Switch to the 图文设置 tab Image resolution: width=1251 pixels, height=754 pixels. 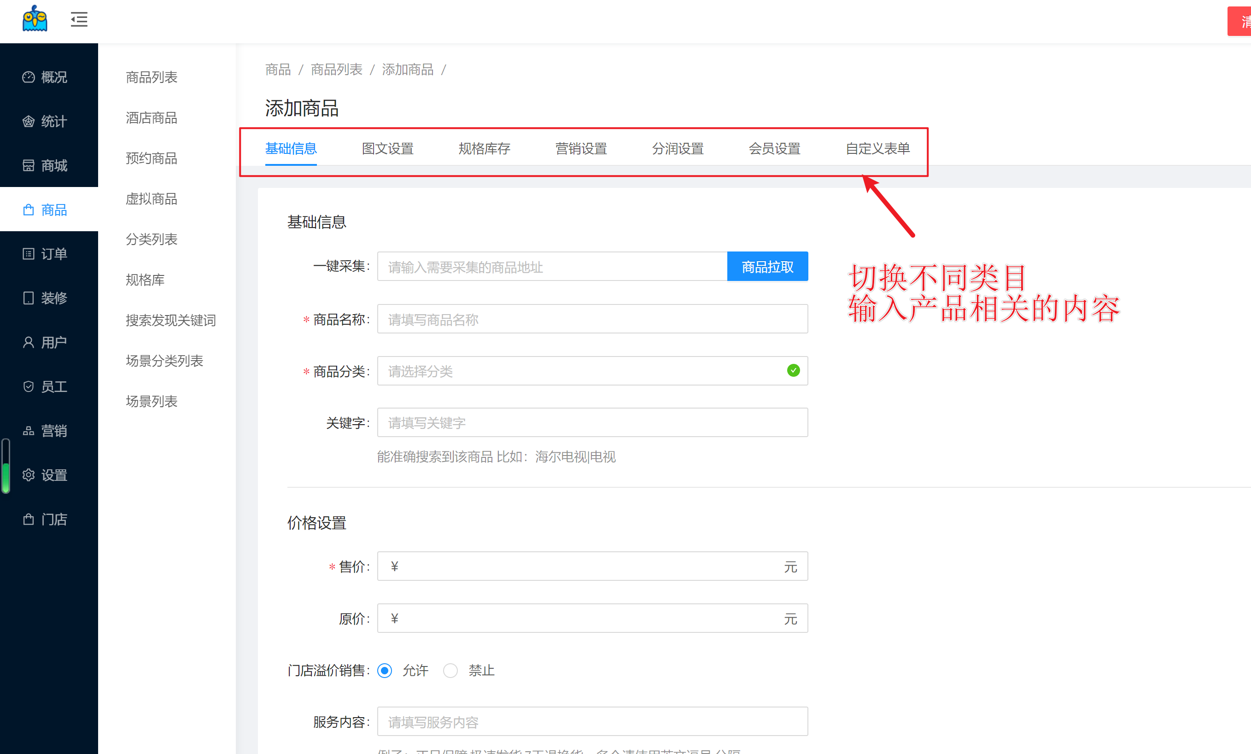point(387,149)
